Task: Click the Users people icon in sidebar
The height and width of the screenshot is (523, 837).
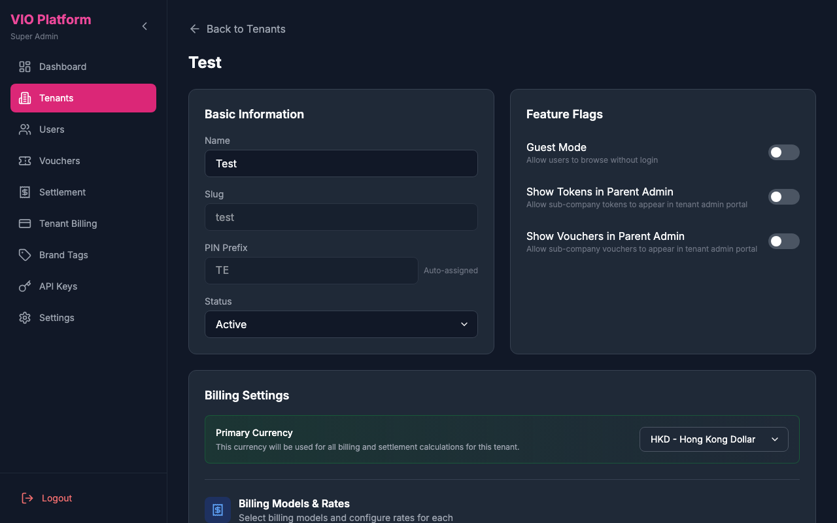Action: tap(25, 129)
